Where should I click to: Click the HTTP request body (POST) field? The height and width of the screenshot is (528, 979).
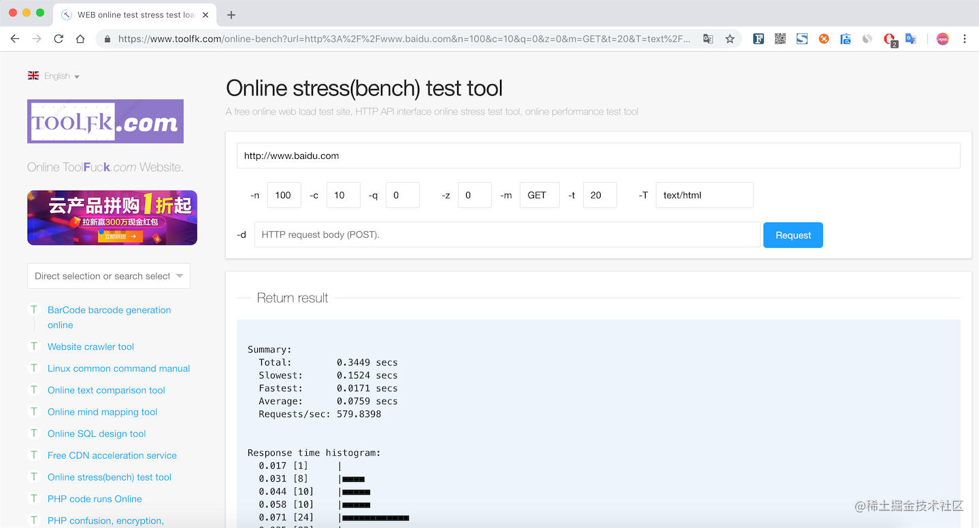[508, 234]
